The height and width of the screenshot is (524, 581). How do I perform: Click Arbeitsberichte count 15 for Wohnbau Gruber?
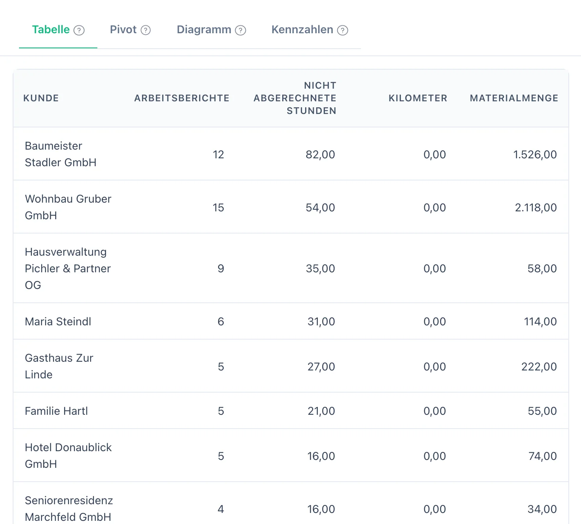pyautogui.click(x=218, y=207)
